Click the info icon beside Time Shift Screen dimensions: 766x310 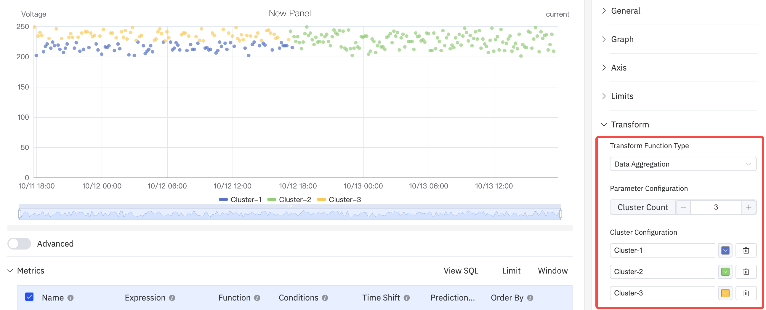(x=407, y=298)
